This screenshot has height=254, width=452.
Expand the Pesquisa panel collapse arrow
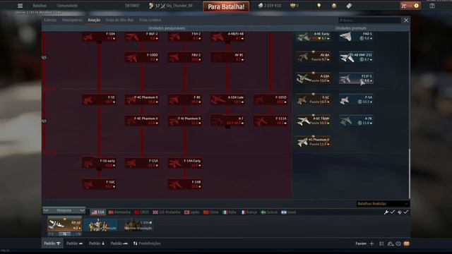(82, 210)
